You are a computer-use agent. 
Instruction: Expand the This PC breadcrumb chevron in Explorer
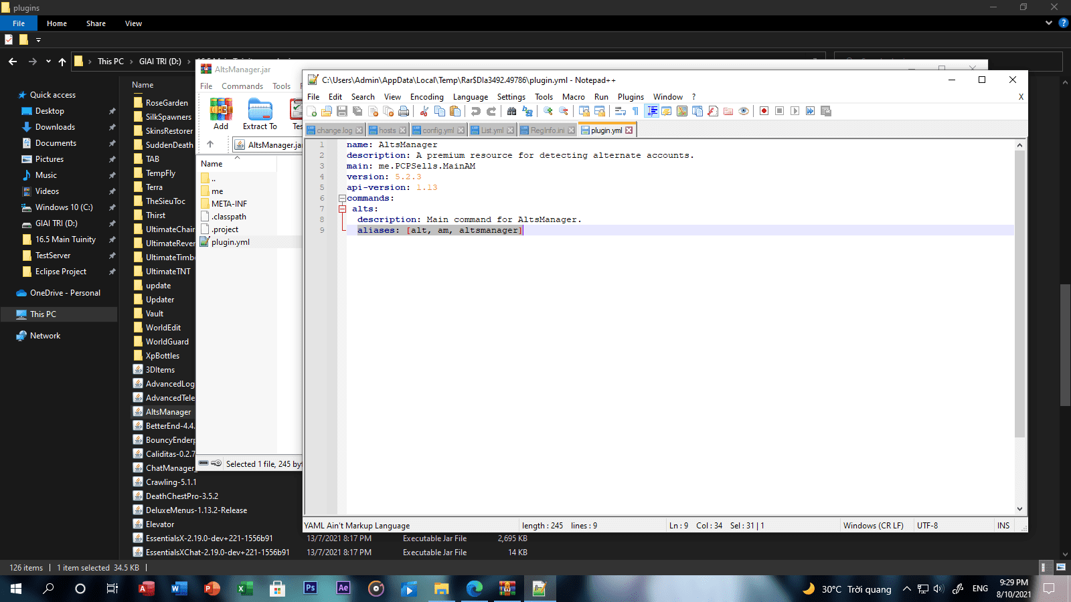click(131, 62)
